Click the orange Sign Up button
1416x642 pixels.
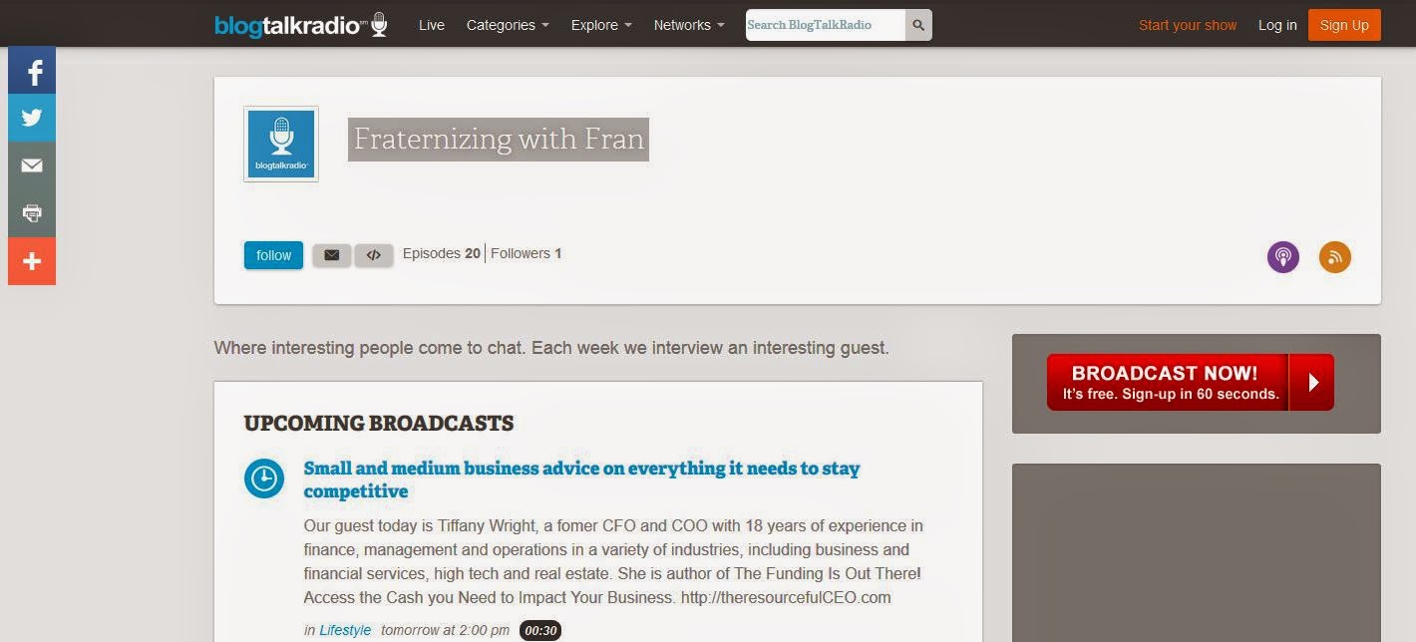click(x=1344, y=25)
